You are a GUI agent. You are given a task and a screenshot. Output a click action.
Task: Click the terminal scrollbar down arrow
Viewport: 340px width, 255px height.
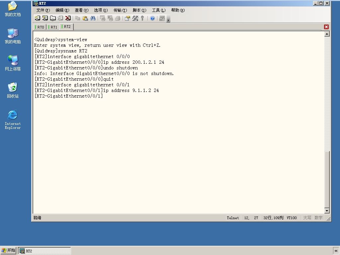(x=327, y=211)
